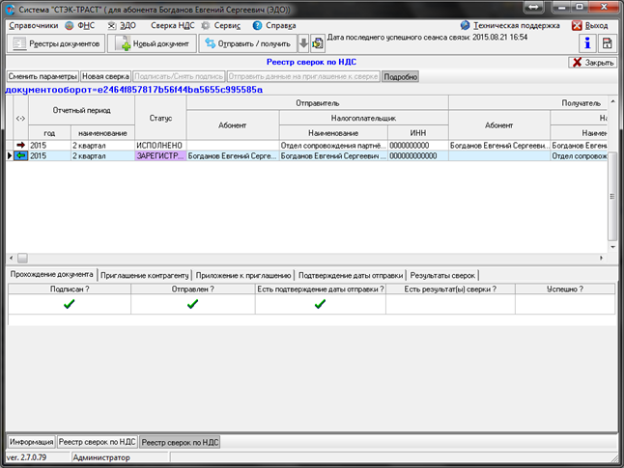The height and width of the screenshot is (468, 624).
Task: Select the ИСПОЛНЕНО status cell
Action: (160, 145)
